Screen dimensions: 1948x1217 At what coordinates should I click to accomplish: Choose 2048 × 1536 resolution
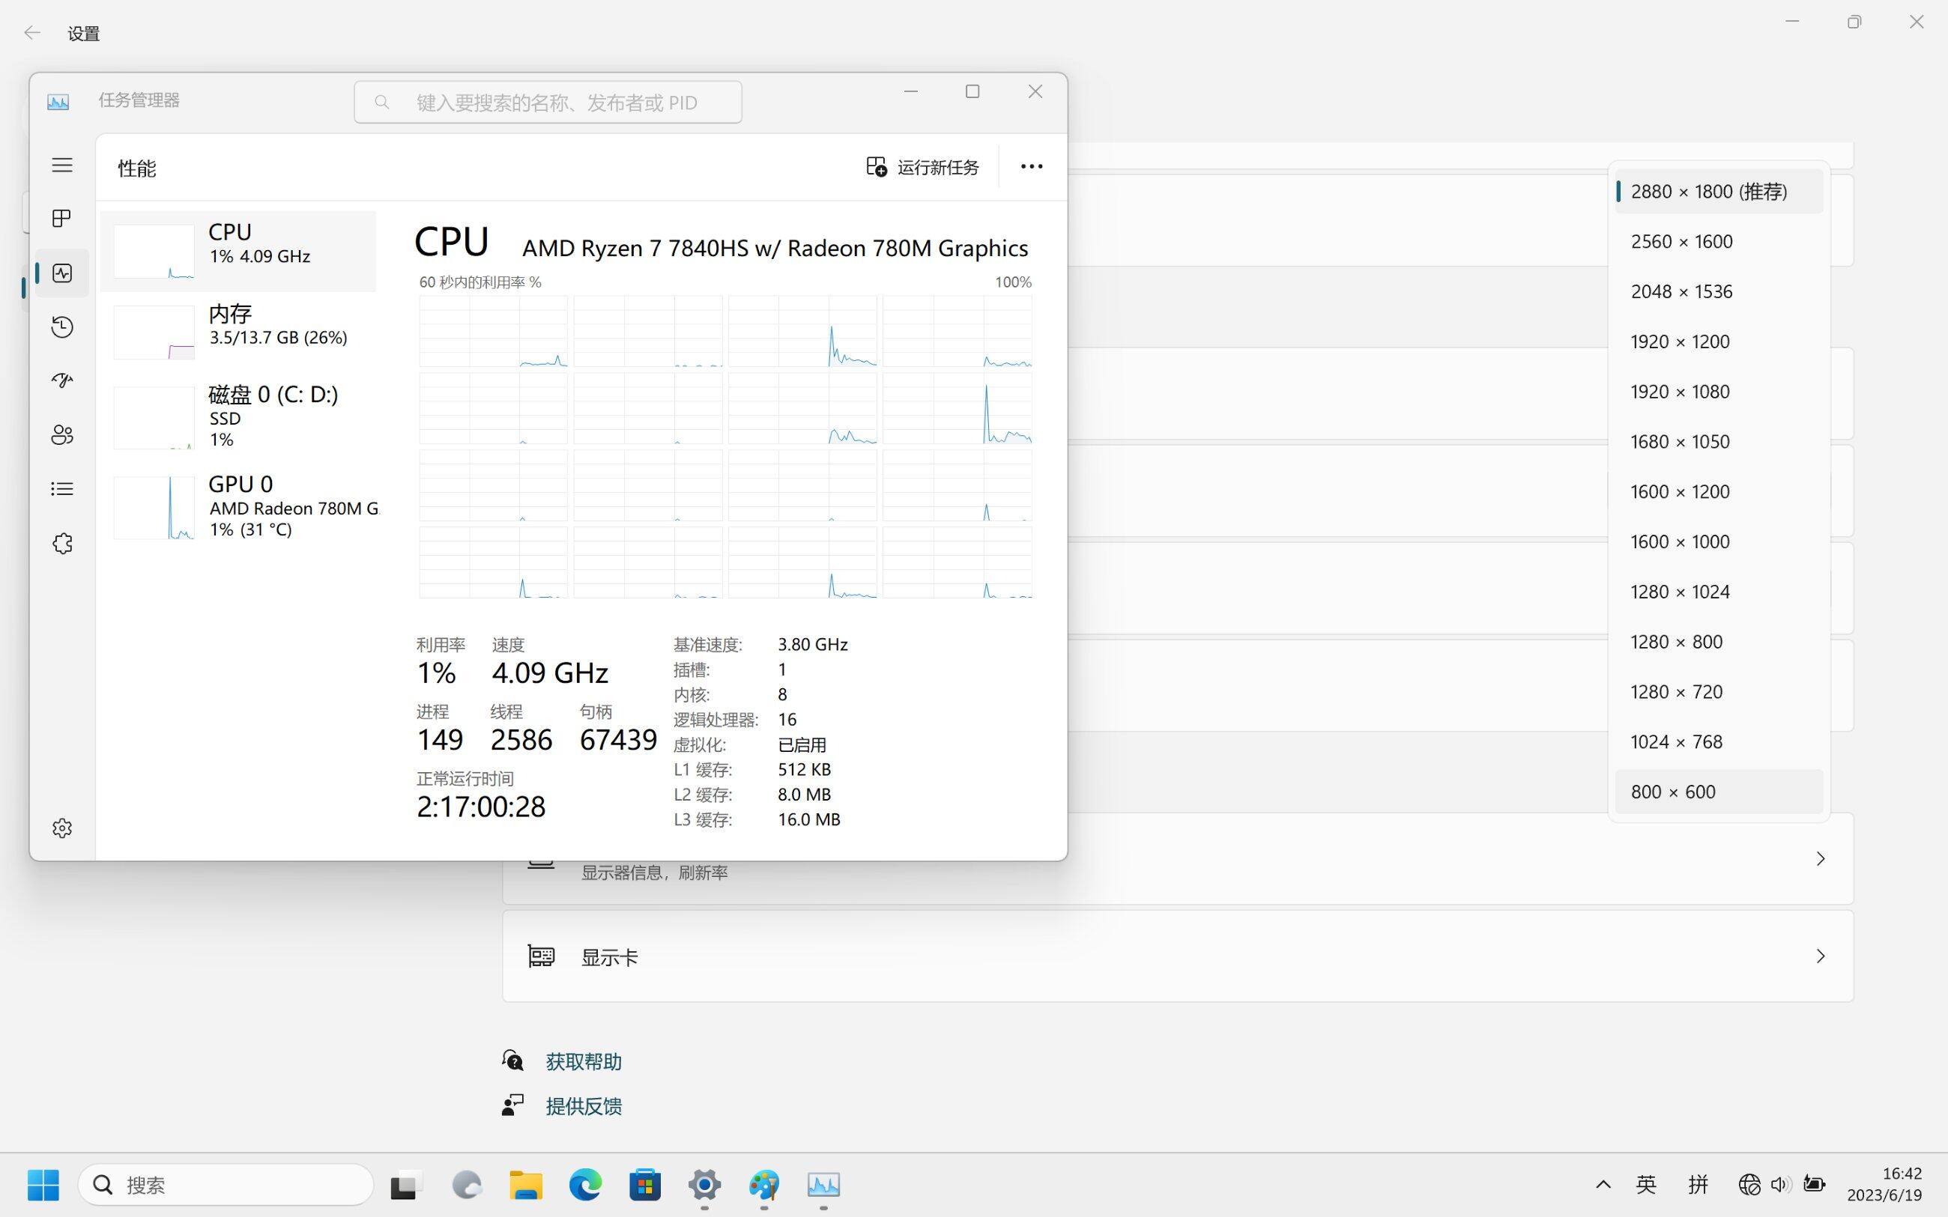pos(1719,291)
